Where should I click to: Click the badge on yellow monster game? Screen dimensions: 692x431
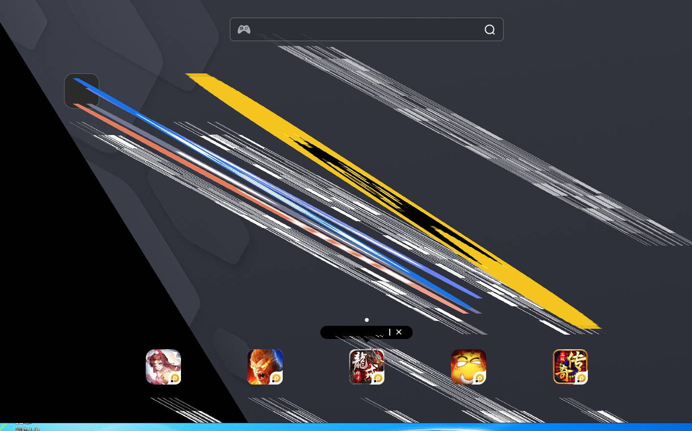[480, 378]
